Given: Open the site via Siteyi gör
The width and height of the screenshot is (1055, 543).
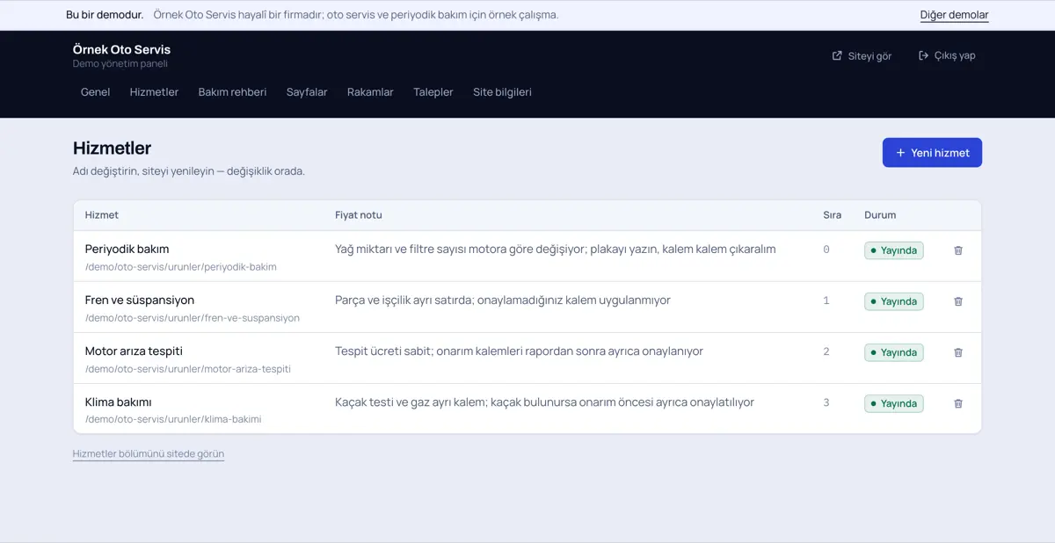Looking at the screenshot, I should tap(862, 55).
